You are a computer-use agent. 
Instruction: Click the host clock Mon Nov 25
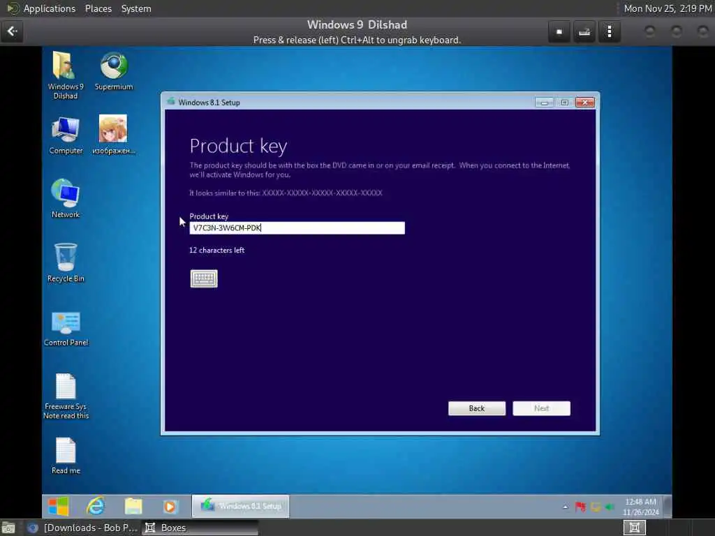pyautogui.click(x=668, y=8)
